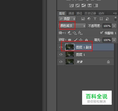Open the 填充 slider arrow
Image resolution: width=118 pixels, height=111 pixels.
114,40
